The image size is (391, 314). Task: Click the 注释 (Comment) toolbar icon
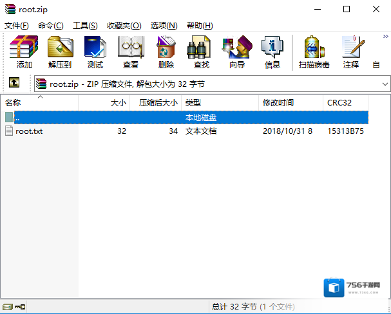coord(351,48)
